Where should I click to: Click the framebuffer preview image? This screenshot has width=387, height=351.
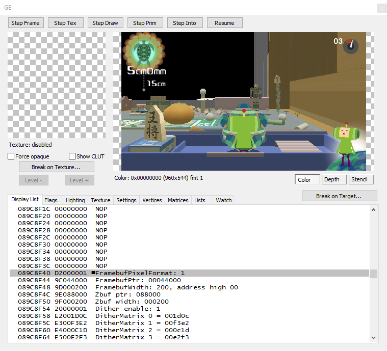coord(243,101)
